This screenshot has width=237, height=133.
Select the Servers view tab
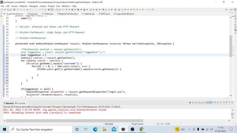click(9, 103)
